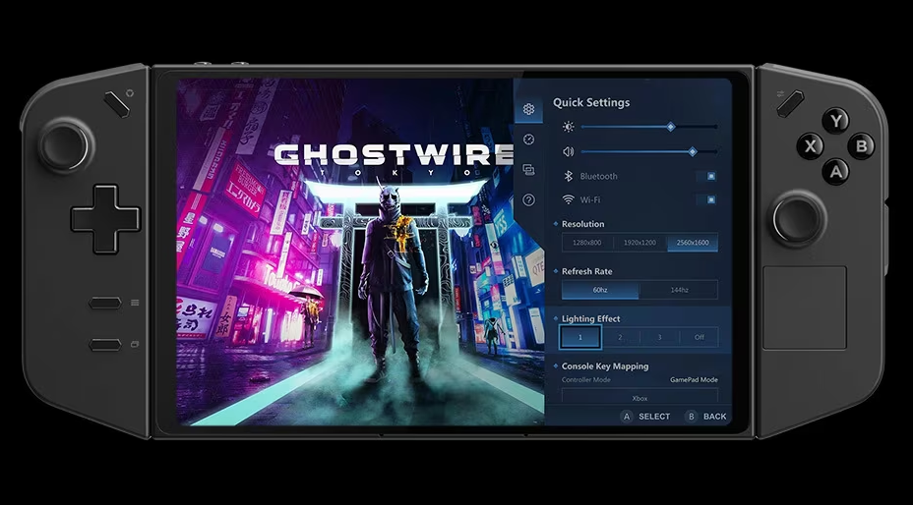Open the help question mark tab
This screenshot has height=505, width=913.
point(528,199)
